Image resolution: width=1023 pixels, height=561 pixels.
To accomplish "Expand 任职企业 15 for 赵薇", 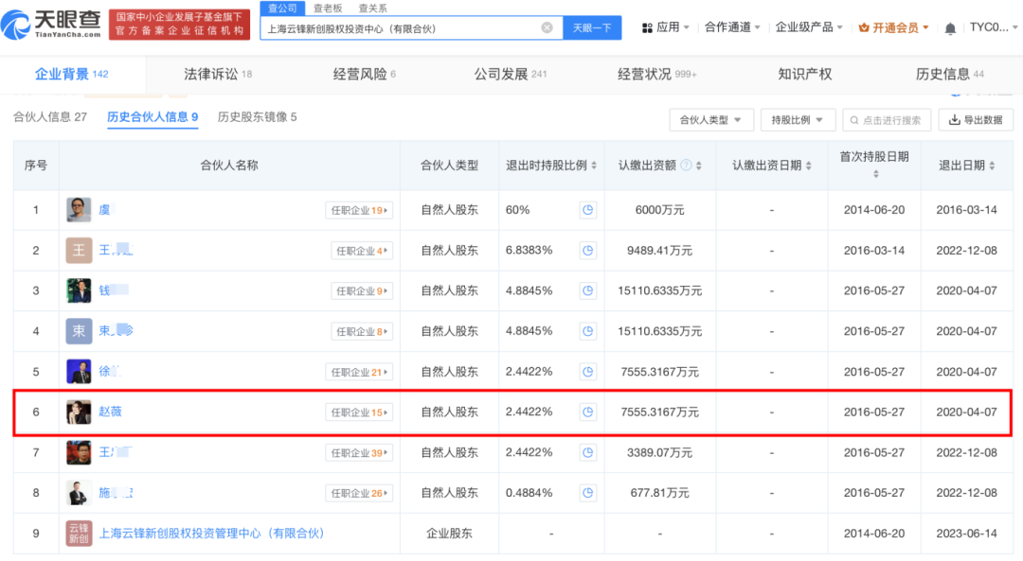I will [359, 412].
